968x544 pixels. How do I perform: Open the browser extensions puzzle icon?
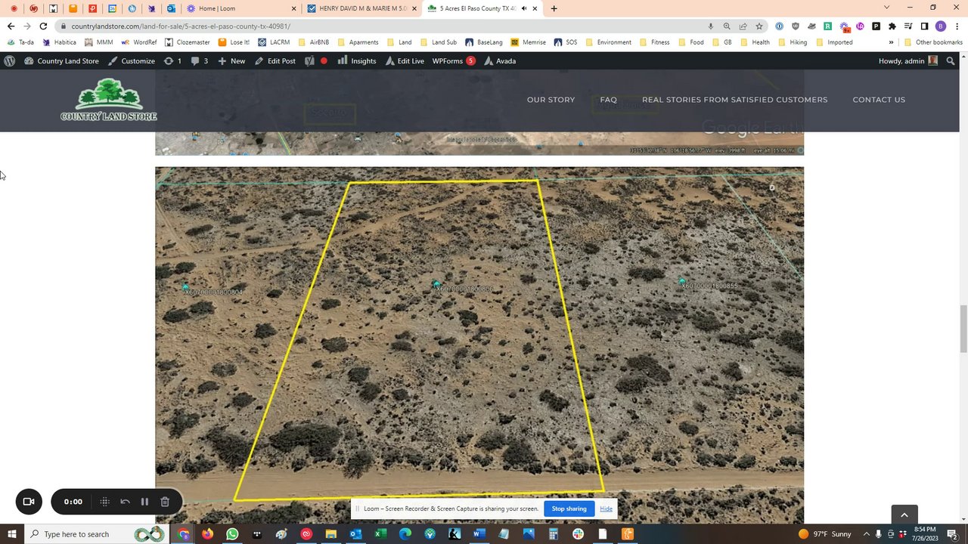(x=892, y=26)
